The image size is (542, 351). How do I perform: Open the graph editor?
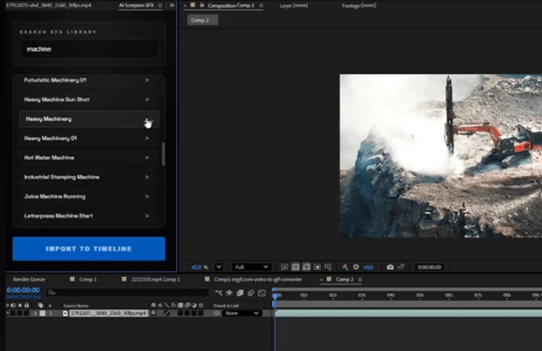262,293
